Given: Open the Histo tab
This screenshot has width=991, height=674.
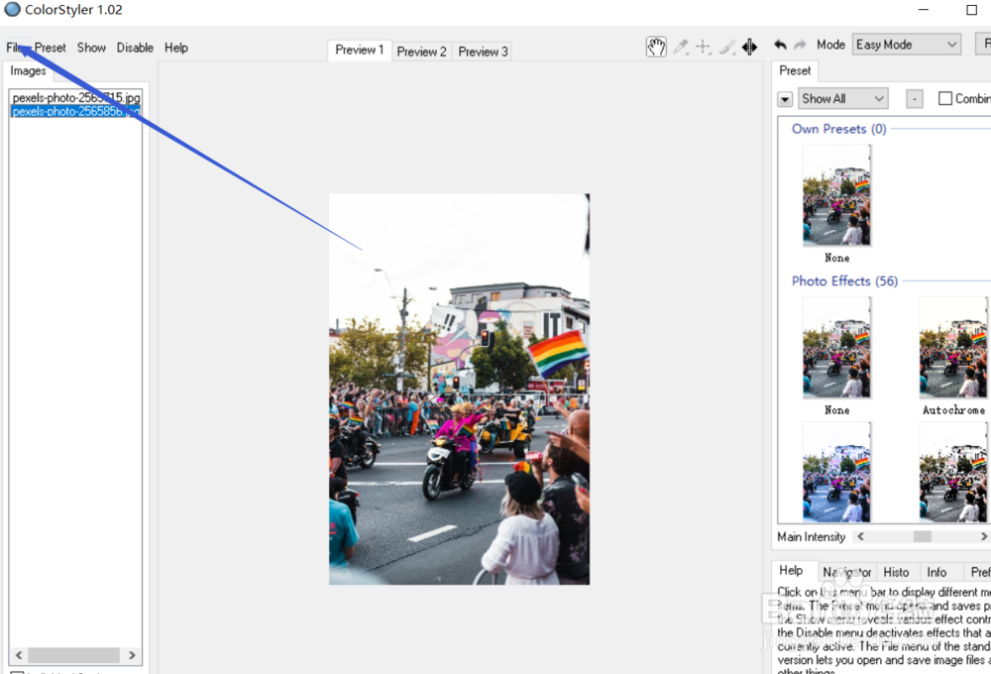Looking at the screenshot, I should pyautogui.click(x=896, y=572).
